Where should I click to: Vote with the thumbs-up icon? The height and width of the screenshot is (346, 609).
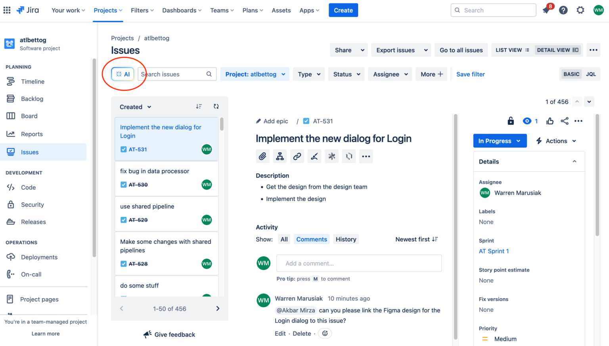[550, 121]
